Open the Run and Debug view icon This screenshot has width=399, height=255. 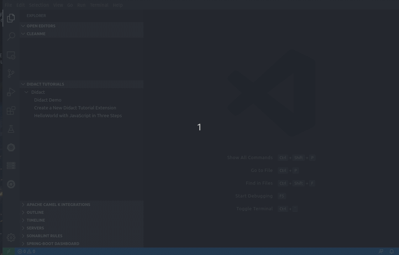click(11, 92)
